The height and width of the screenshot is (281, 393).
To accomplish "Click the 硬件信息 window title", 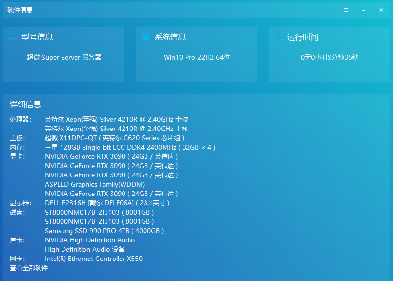I will pos(21,10).
